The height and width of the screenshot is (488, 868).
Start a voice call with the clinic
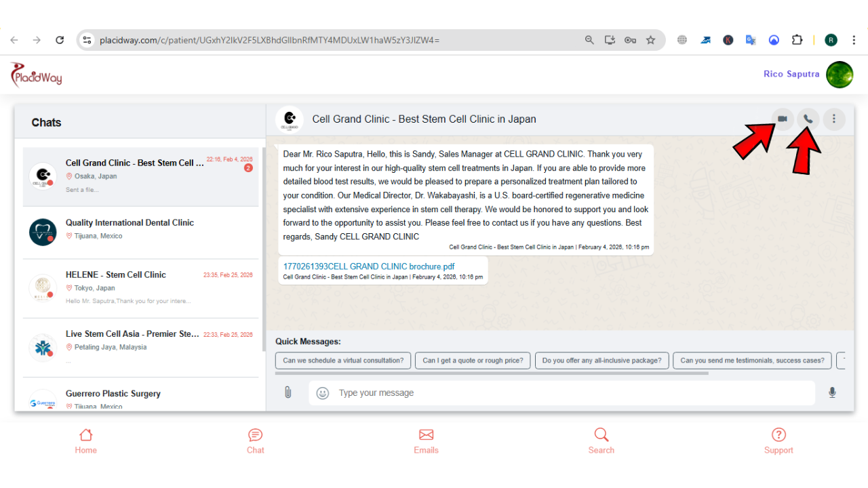click(x=808, y=119)
